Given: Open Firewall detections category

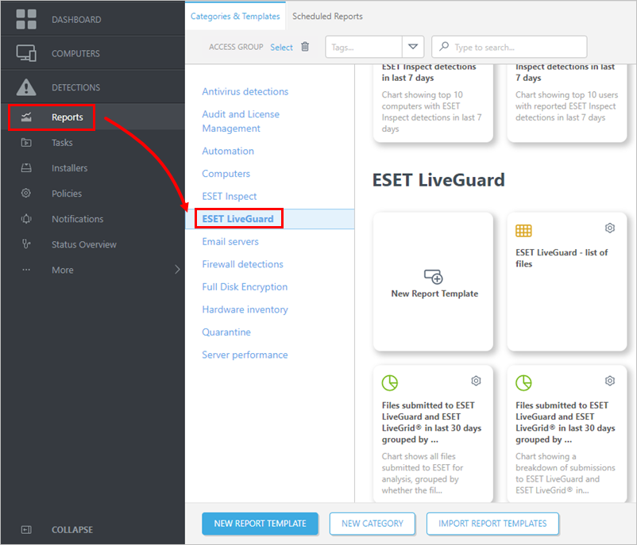Looking at the screenshot, I should pyautogui.click(x=242, y=264).
